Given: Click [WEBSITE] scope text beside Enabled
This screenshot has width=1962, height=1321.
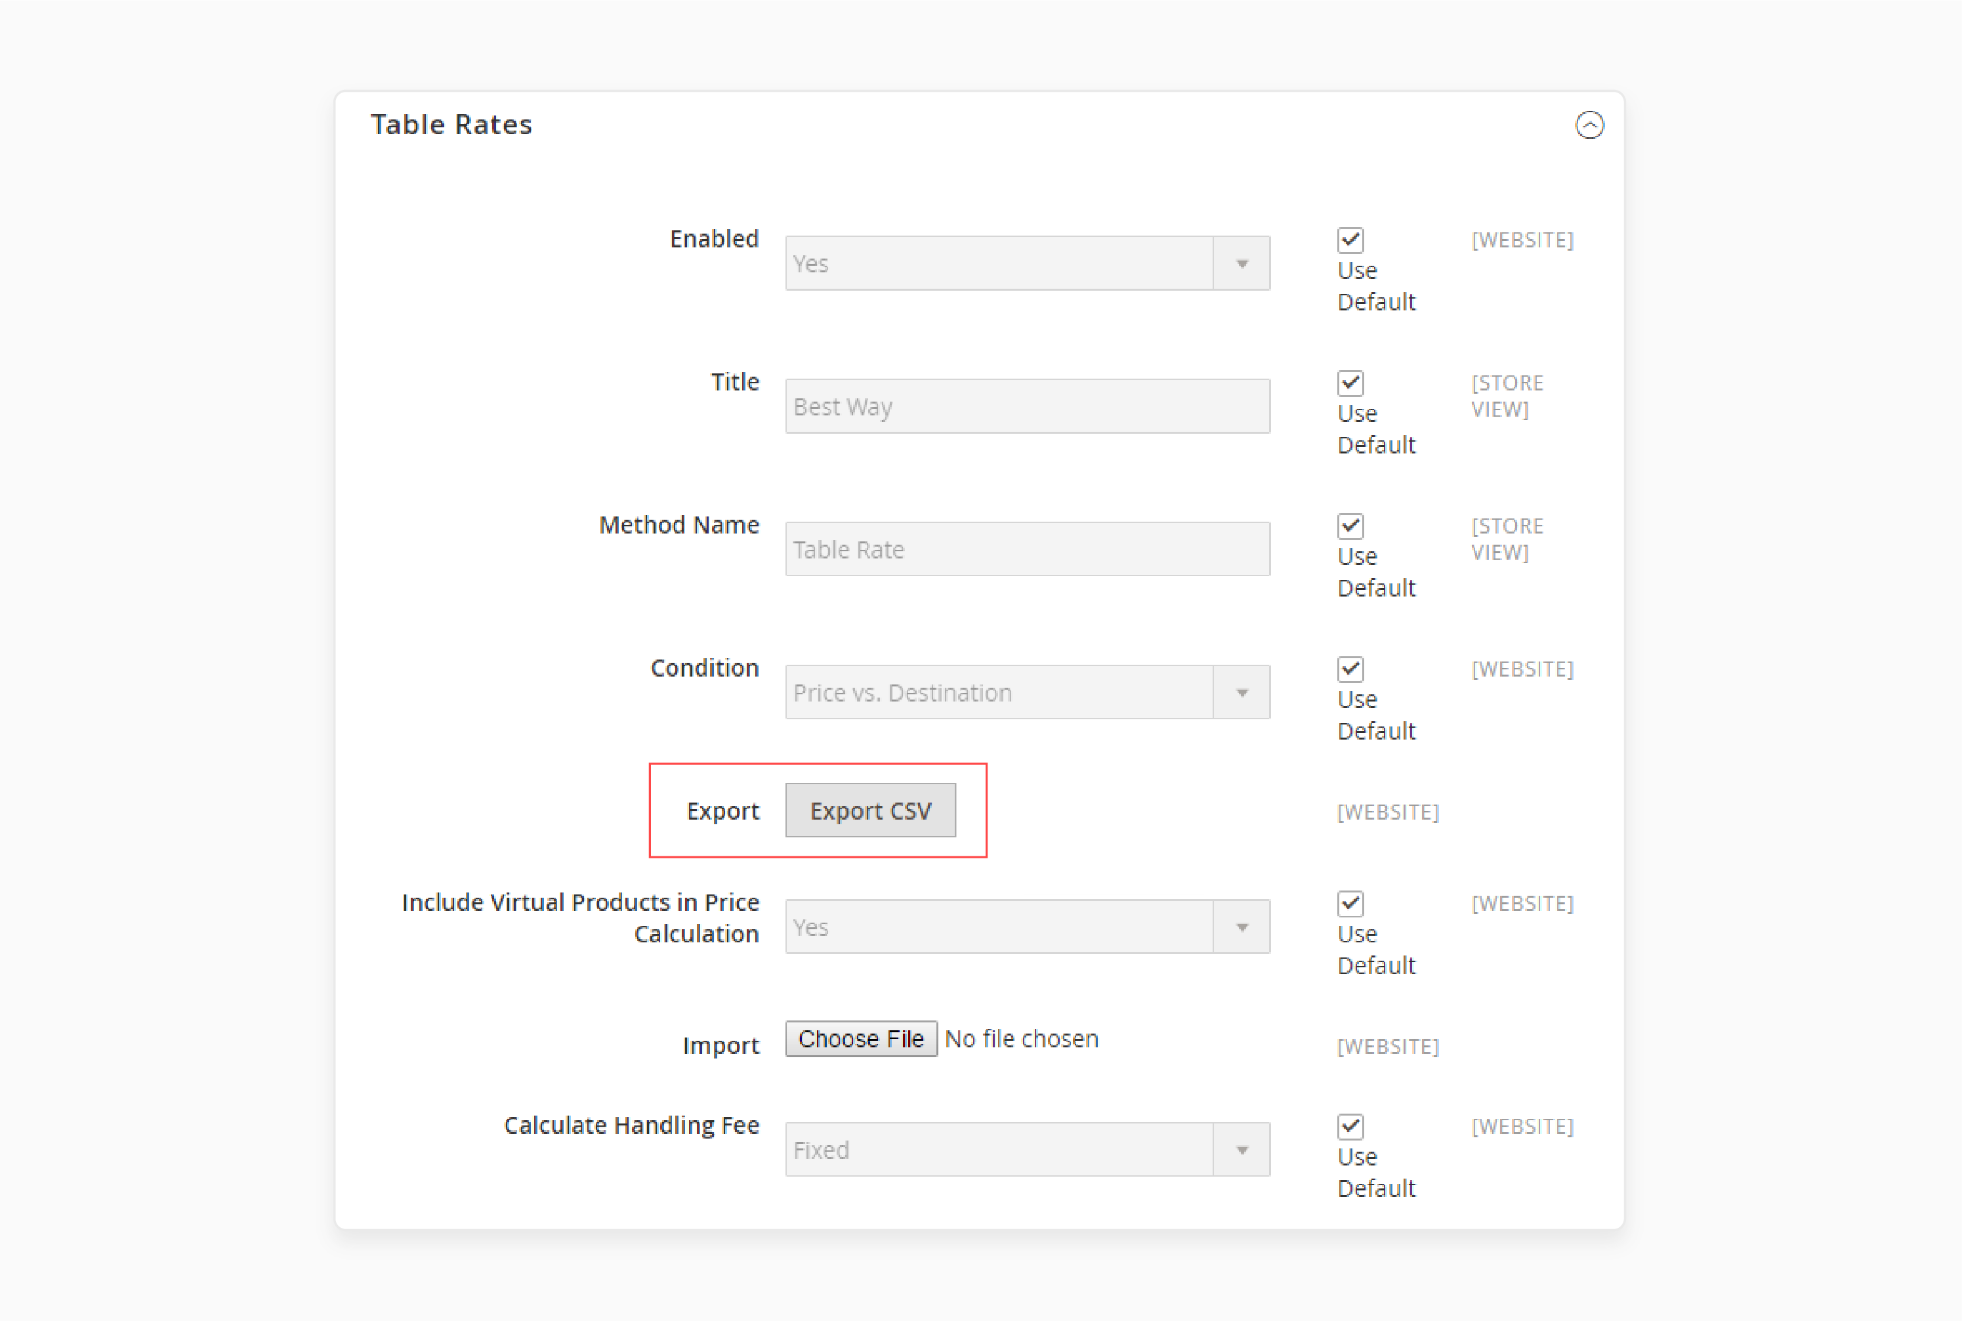Looking at the screenshot, I should click(1522, 240).
